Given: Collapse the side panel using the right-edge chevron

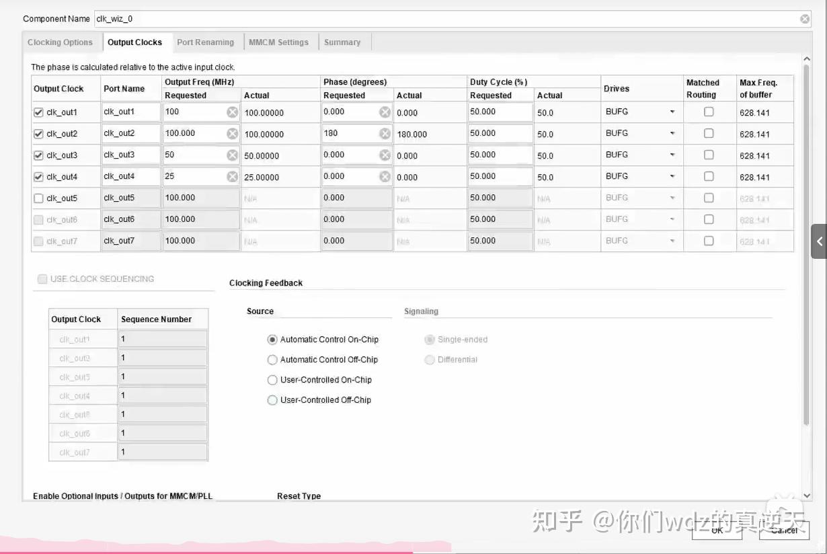Looking at the screenshot, I should tap(820, 241).
